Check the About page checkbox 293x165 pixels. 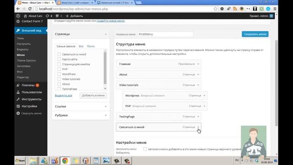(x=59, y=84)
